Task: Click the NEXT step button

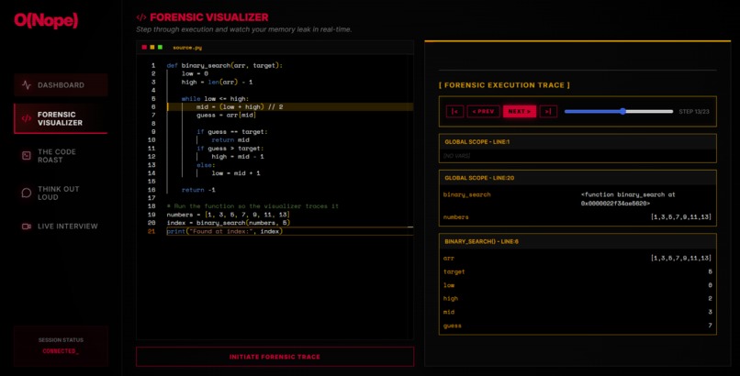Action: coord(519,112)
